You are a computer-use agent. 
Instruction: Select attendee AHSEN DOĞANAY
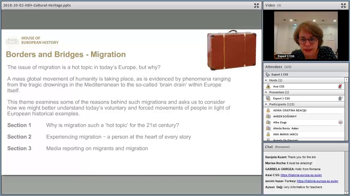click(x=304, y=116)
